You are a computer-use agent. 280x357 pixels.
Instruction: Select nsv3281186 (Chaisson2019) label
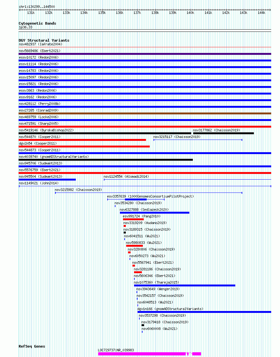pos(157,269)
